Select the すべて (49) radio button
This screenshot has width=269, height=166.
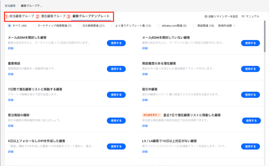click(x=10, y=26)
